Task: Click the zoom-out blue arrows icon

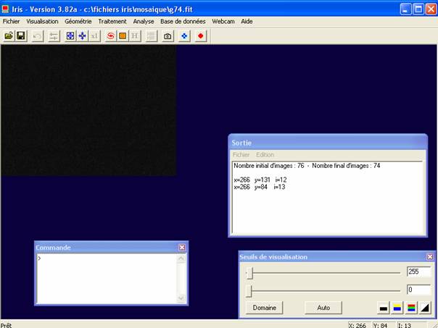Action: [82, 35]
